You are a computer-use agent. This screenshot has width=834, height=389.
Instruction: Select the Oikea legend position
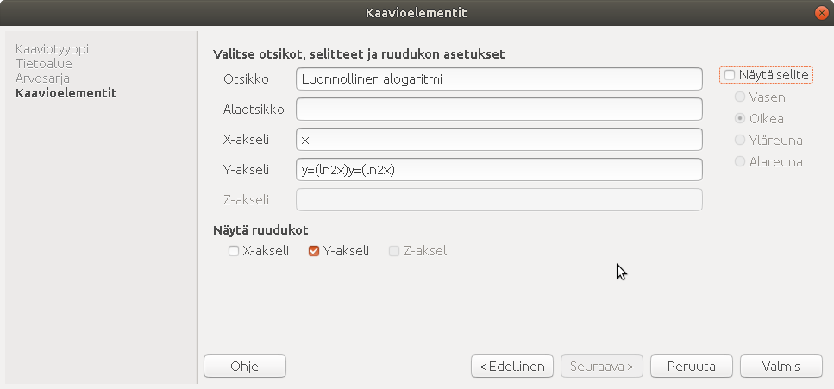pos(740,119)
